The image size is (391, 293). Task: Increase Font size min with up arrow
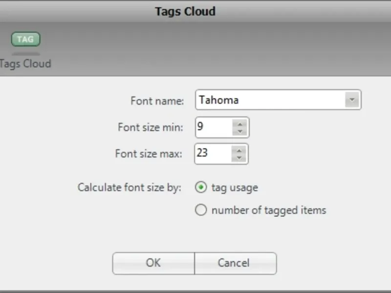coord(239,124)
